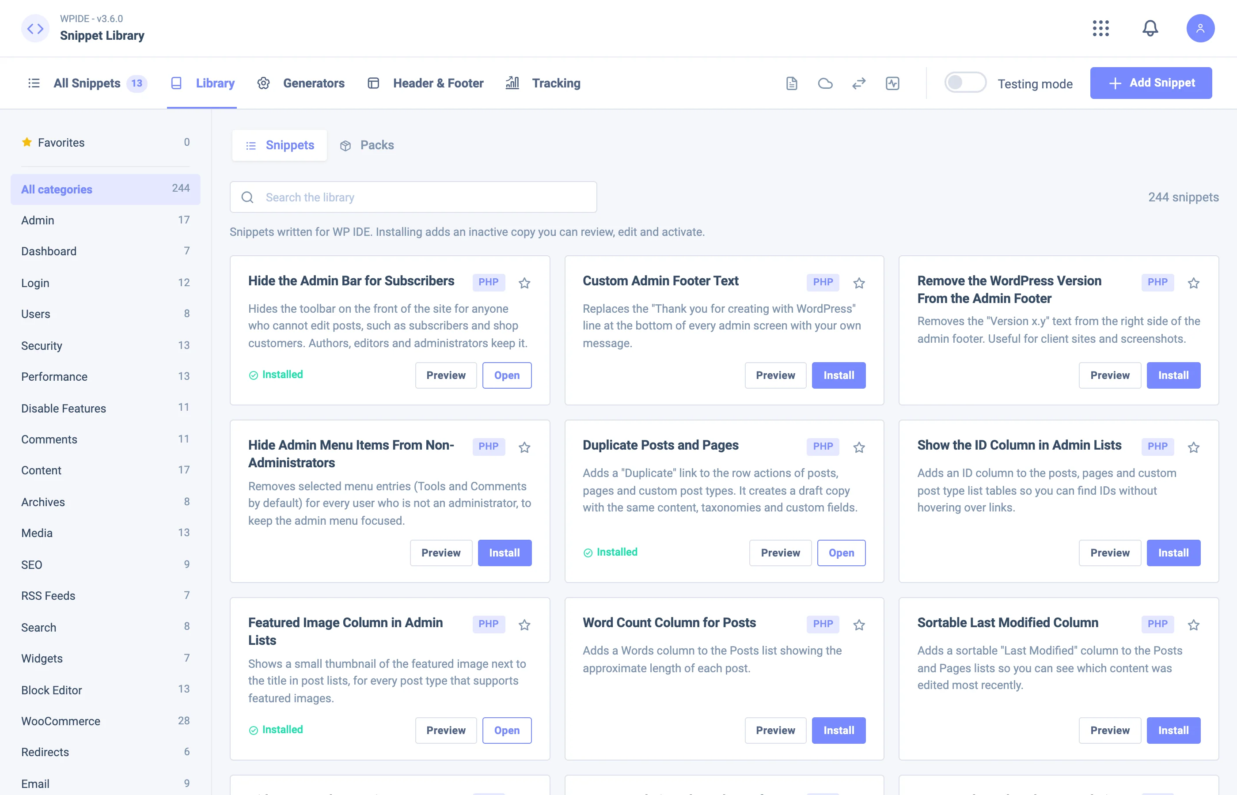Viewport: 1237px width, 795px height.
Task: Star Hide Admin Menu Items From Non-Administrators
Action: (524, 447)
